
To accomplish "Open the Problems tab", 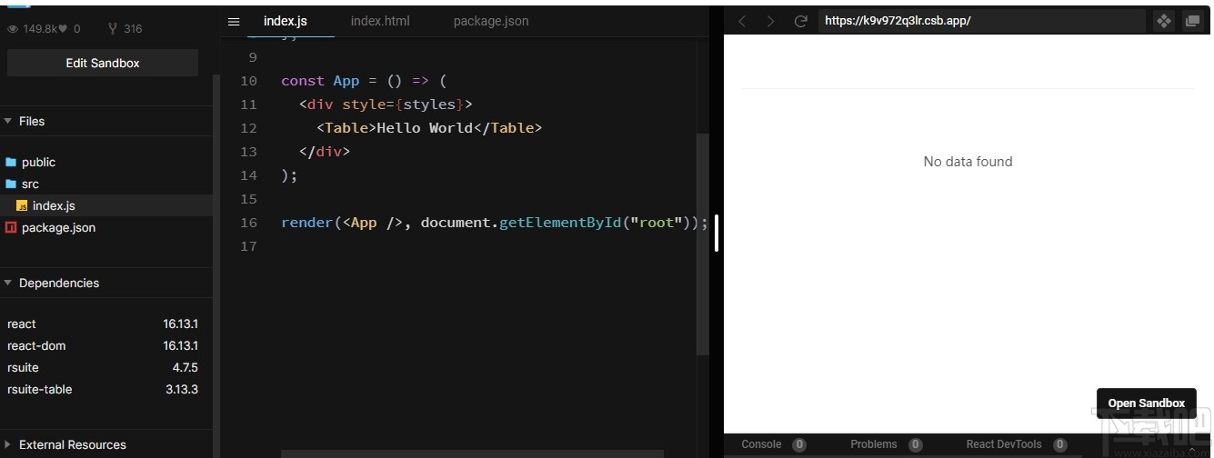I will (x=874, y=444).
